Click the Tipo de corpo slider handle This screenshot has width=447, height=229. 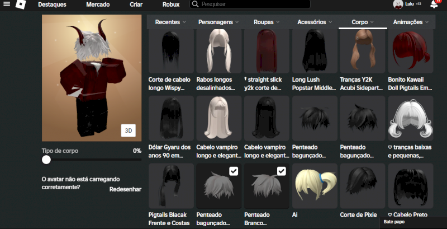tap(46, 160)
